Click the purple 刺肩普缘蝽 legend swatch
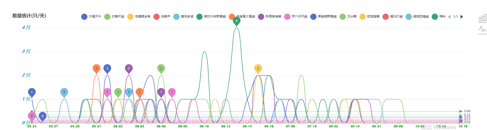 261,17
